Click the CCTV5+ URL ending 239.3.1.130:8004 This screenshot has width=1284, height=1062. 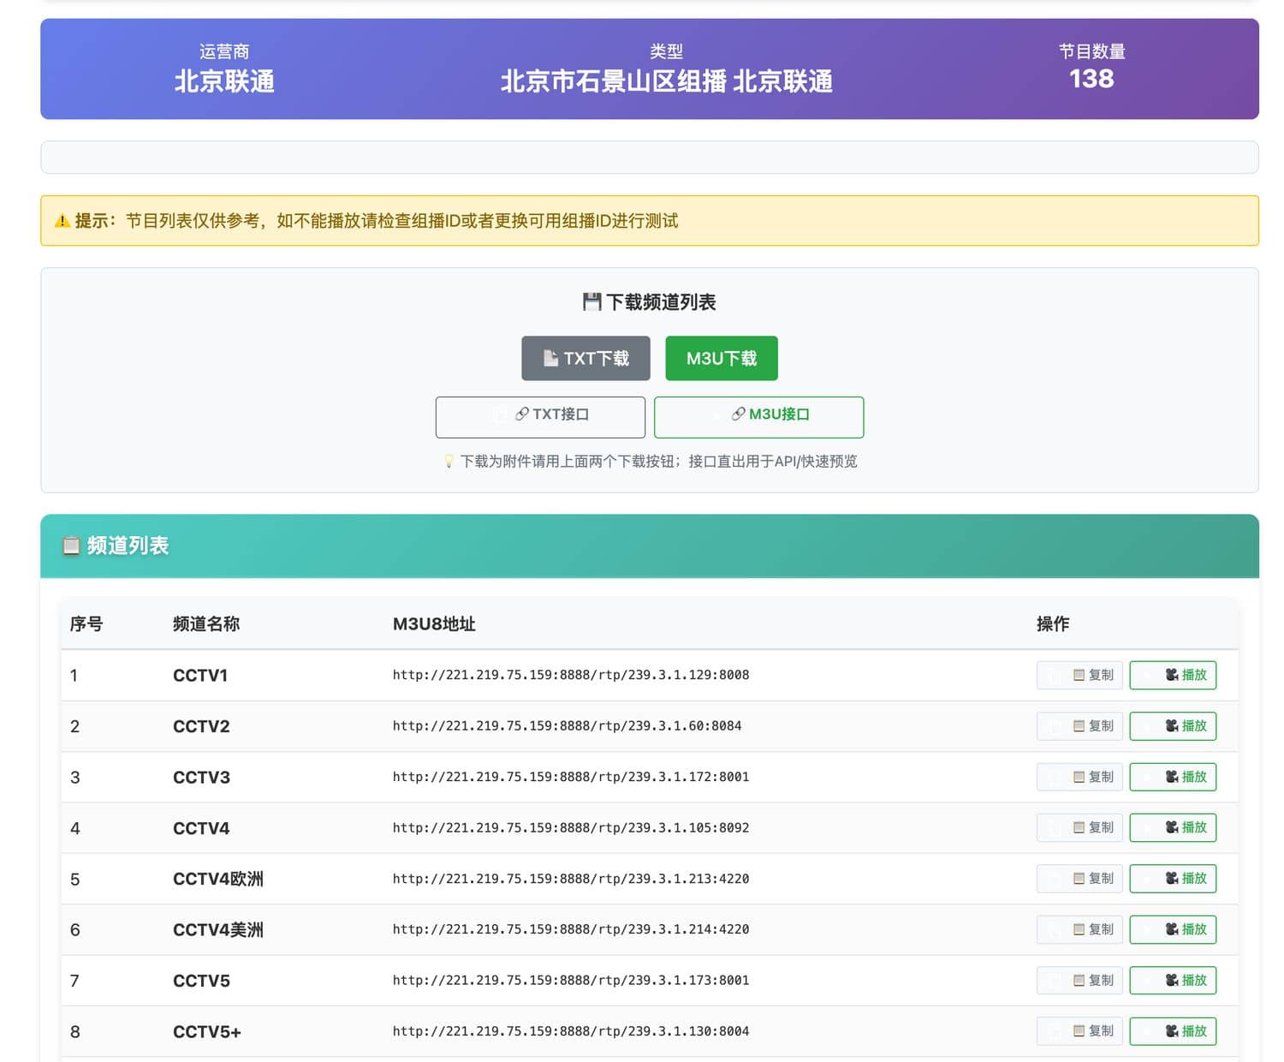point(571,1031)
